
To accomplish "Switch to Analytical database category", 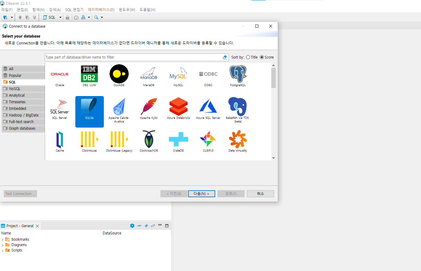I will point(23,95).
